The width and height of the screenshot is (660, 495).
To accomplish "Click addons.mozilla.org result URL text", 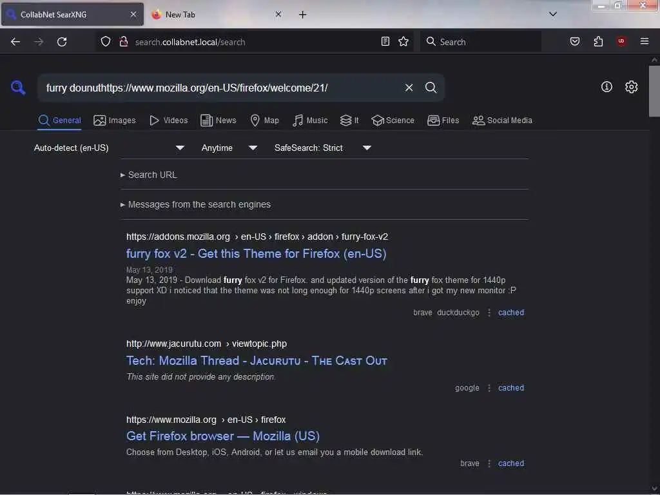I will (x=257, y=237).
